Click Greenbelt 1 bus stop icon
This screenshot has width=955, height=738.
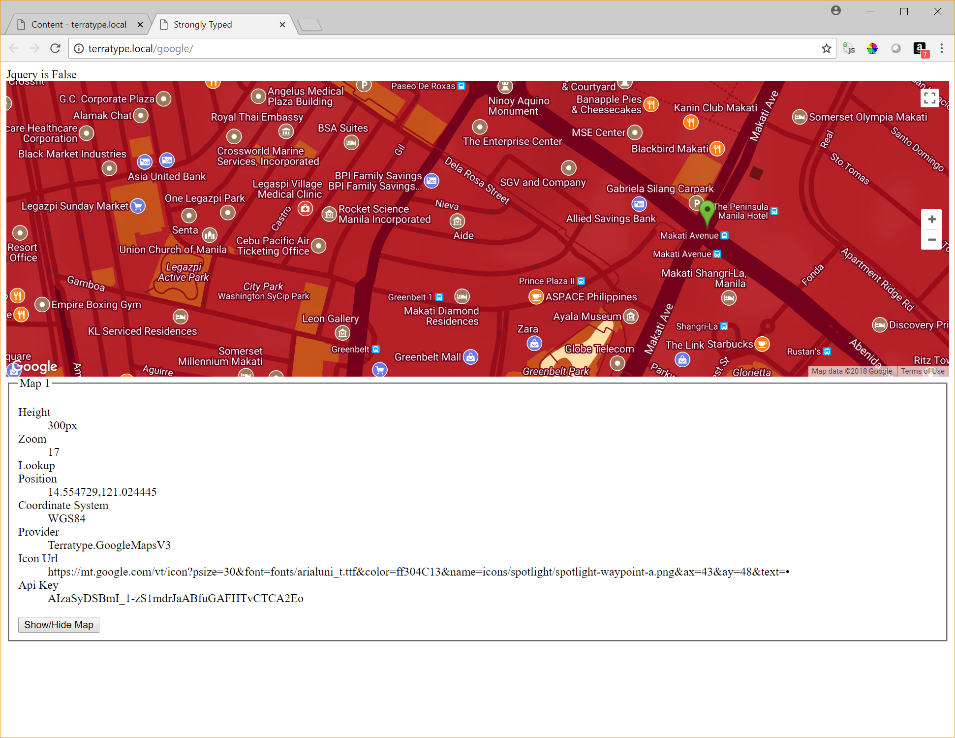[439, 297]
